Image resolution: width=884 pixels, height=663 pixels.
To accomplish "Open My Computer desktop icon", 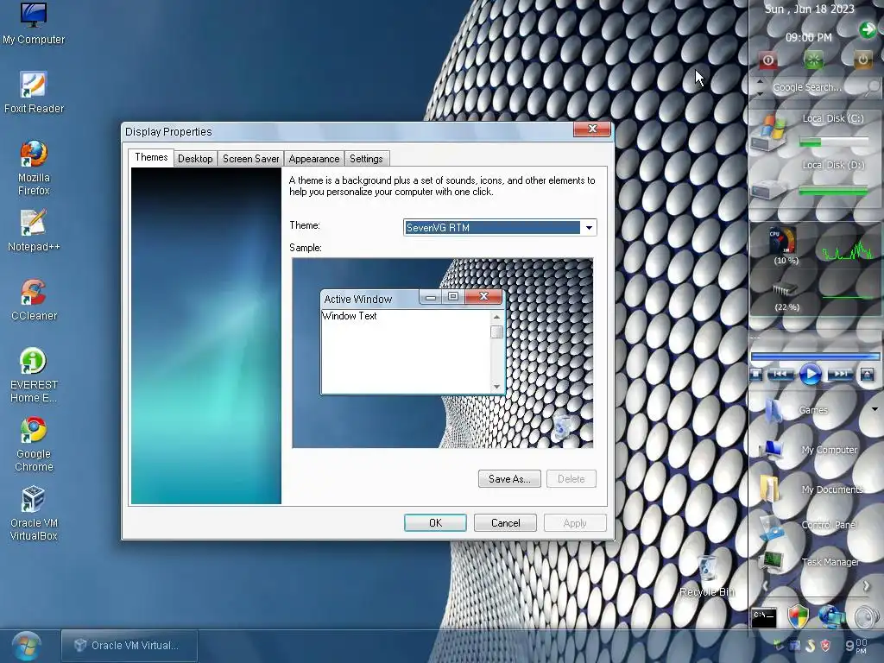I will click(34, 23).
